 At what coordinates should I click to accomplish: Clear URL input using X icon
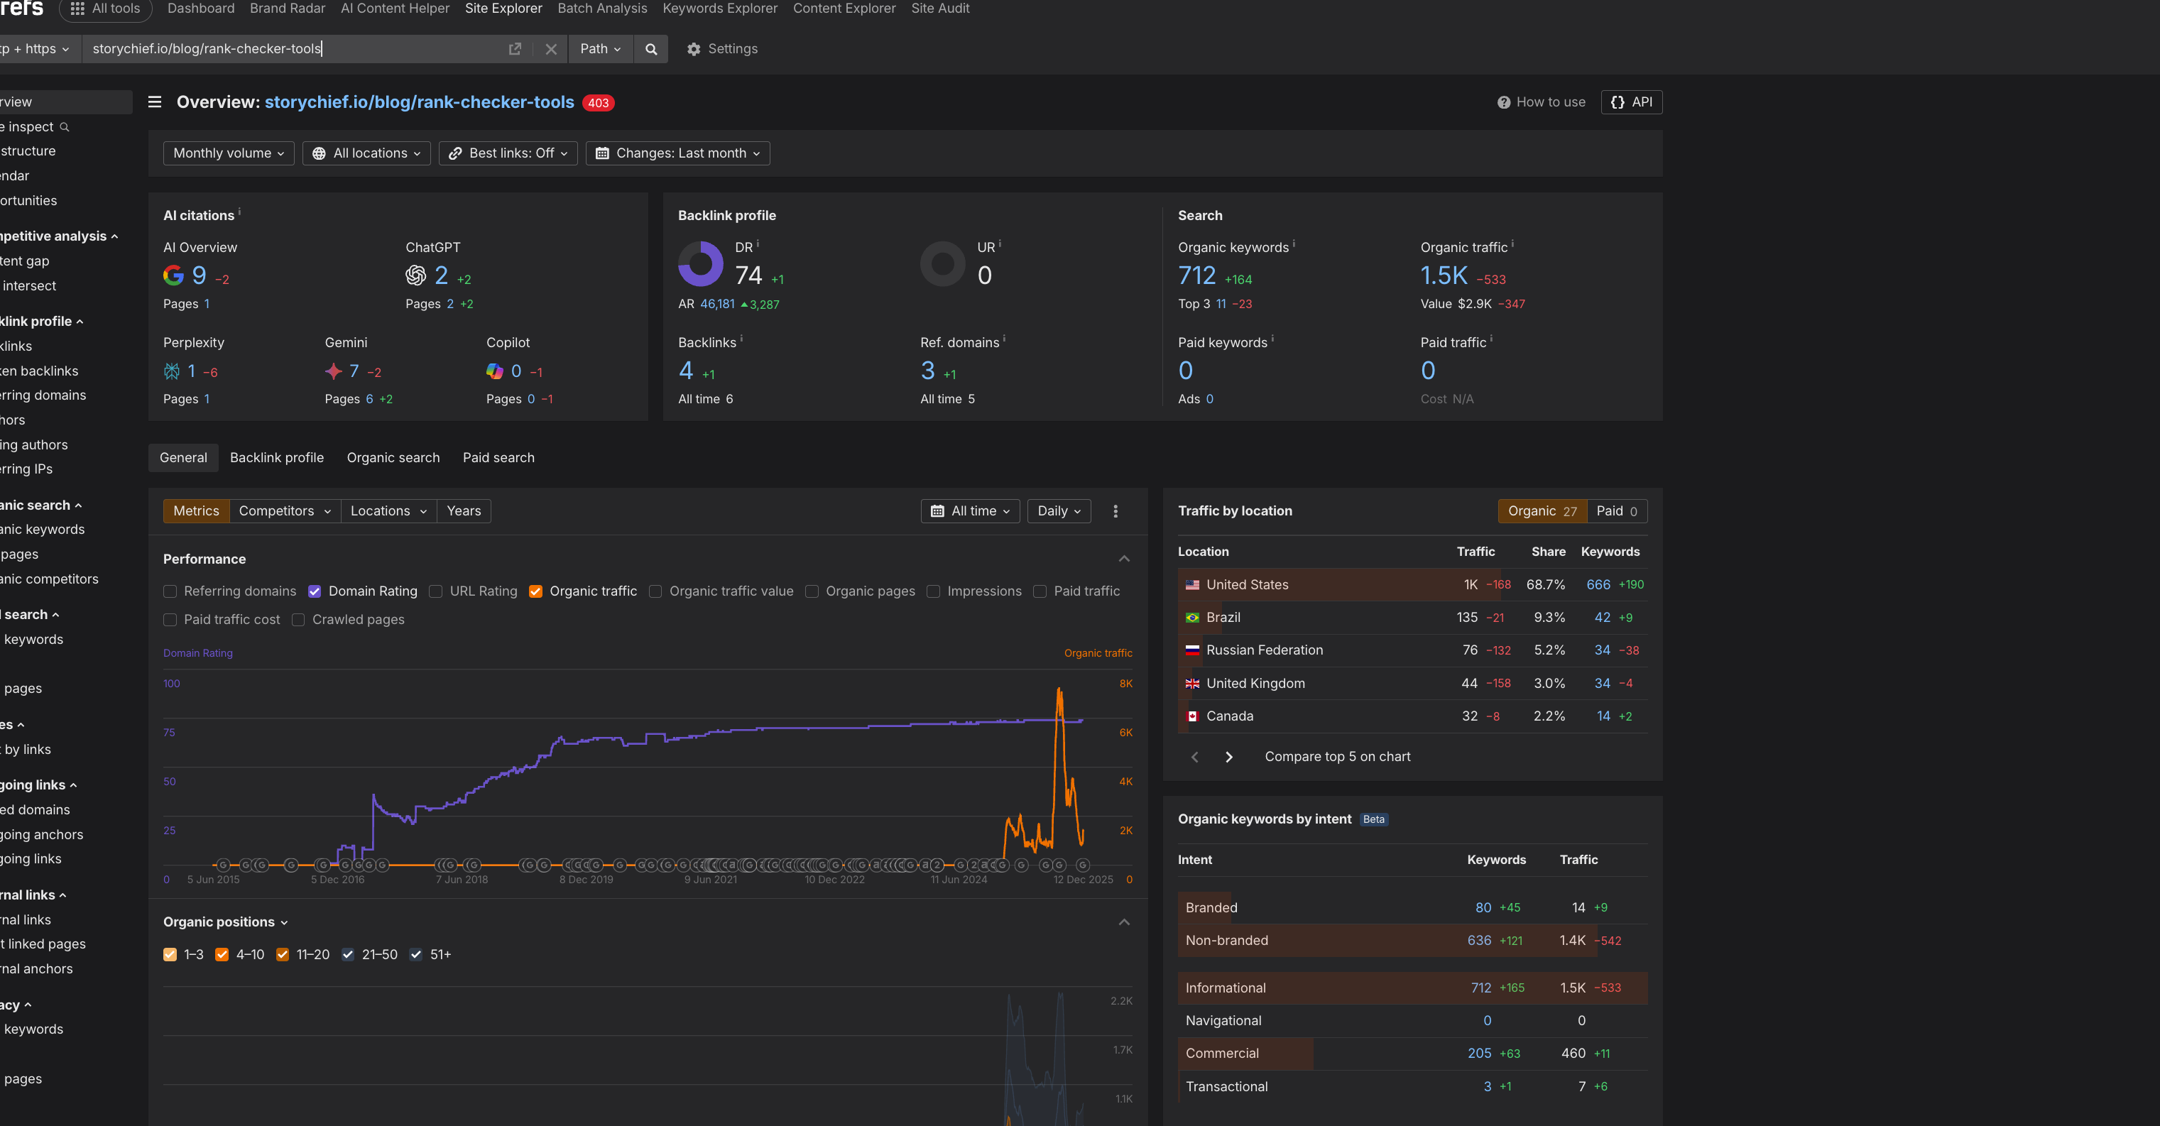tap(551, 48)
